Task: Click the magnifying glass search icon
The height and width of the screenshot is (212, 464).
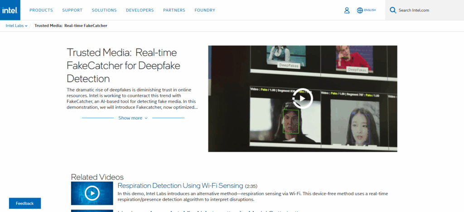Action: pyautogui.click(x=393, y=10)
